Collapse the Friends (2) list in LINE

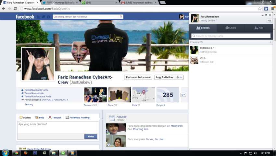pyautogui.click(x=270, y=42)
